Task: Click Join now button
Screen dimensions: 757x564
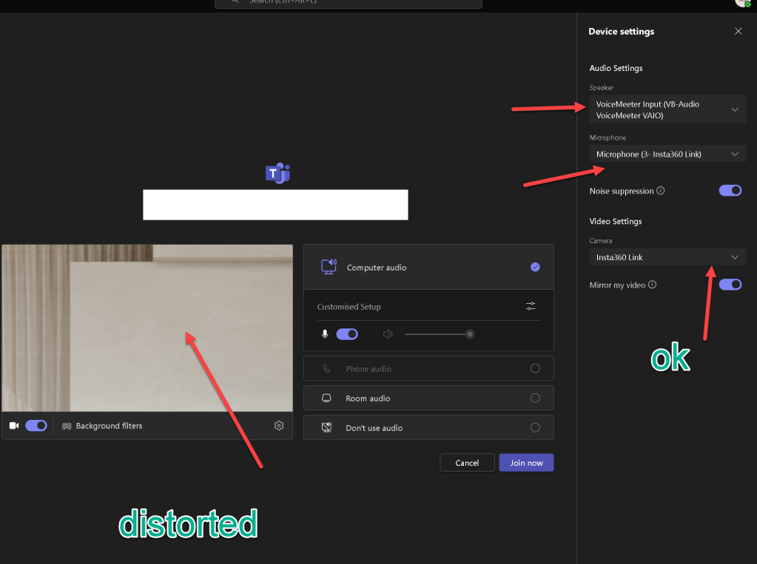Action: (x=526, y=463)
